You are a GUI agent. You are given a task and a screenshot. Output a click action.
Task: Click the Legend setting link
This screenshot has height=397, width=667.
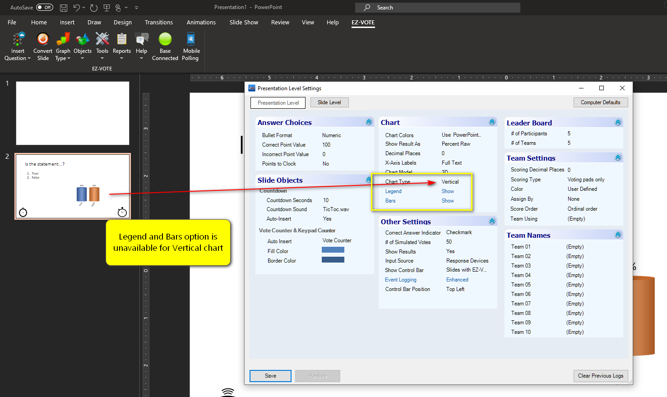(x=394, y=191)
